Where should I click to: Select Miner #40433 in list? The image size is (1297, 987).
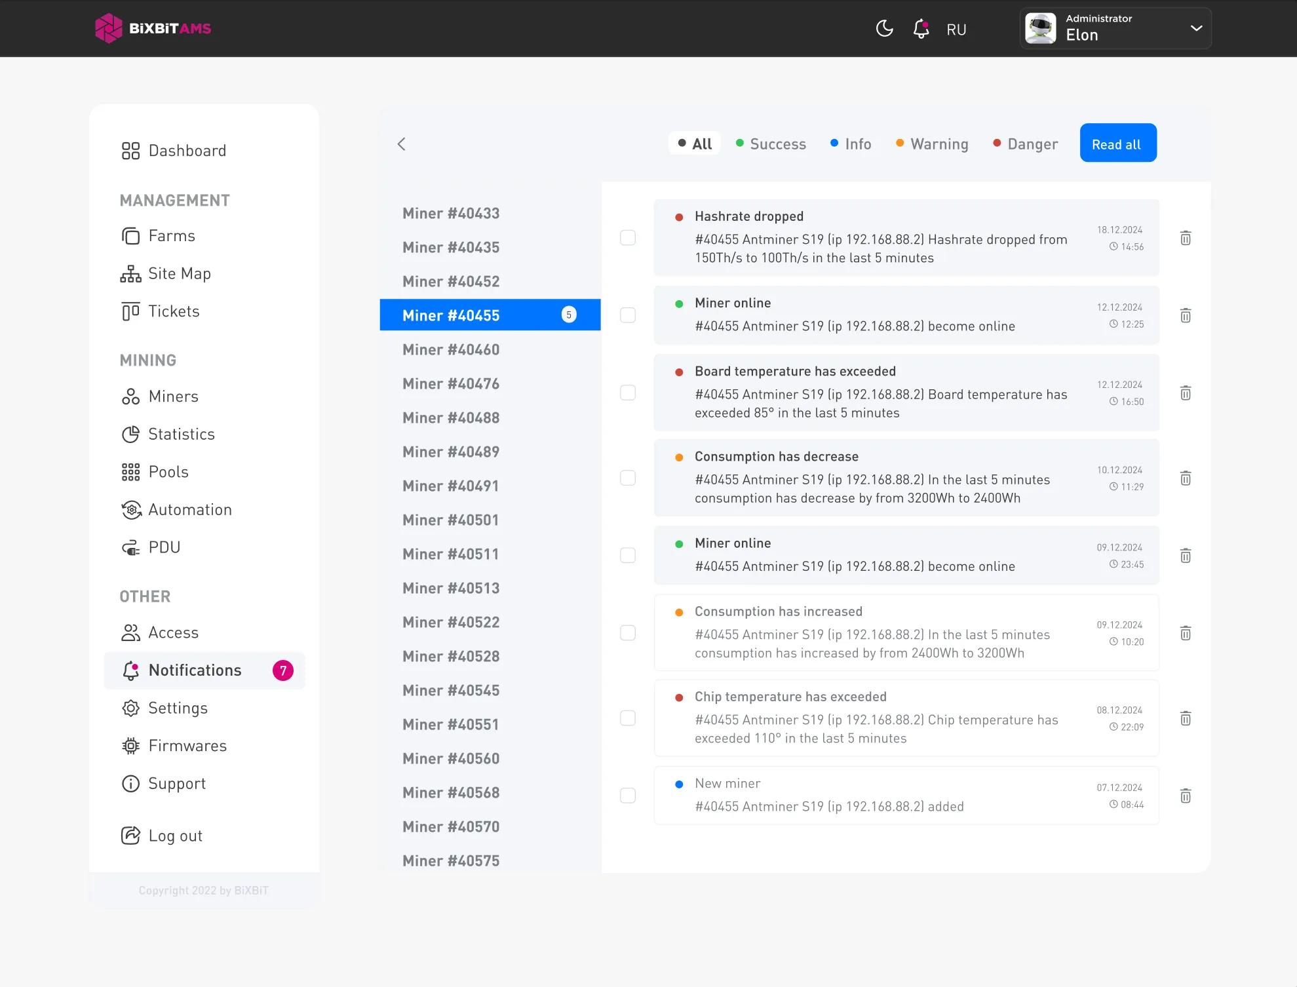(451, 213)
